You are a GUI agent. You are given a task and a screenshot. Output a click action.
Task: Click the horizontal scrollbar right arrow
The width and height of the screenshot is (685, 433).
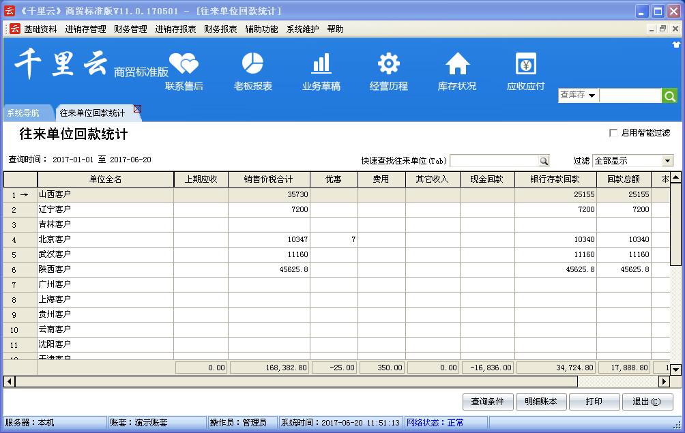tap(662, 382)
